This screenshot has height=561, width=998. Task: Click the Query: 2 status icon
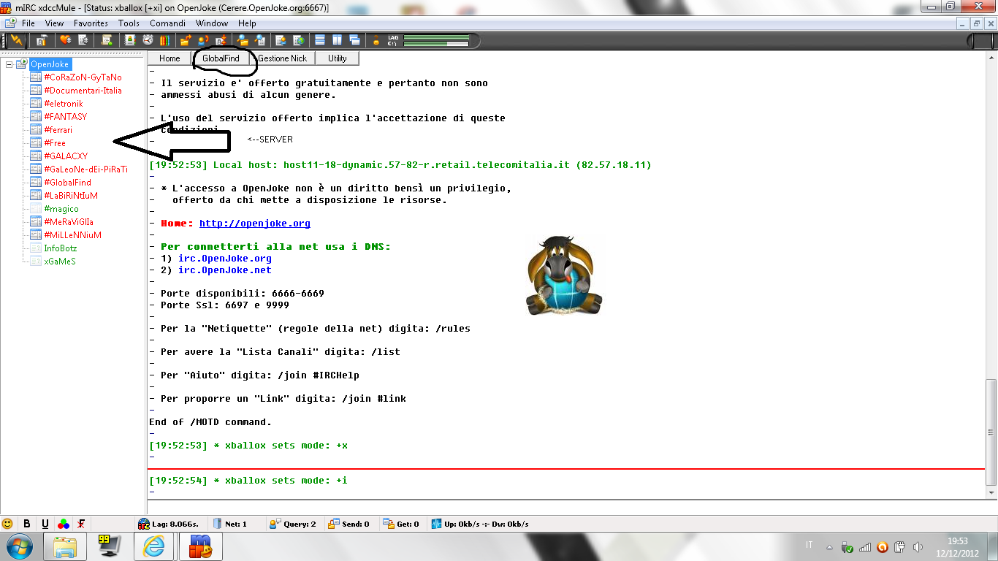pyautogui.click(x=275, y=524)
